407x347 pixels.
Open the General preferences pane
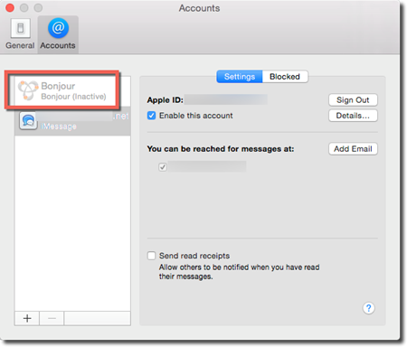tap(20, 34)
